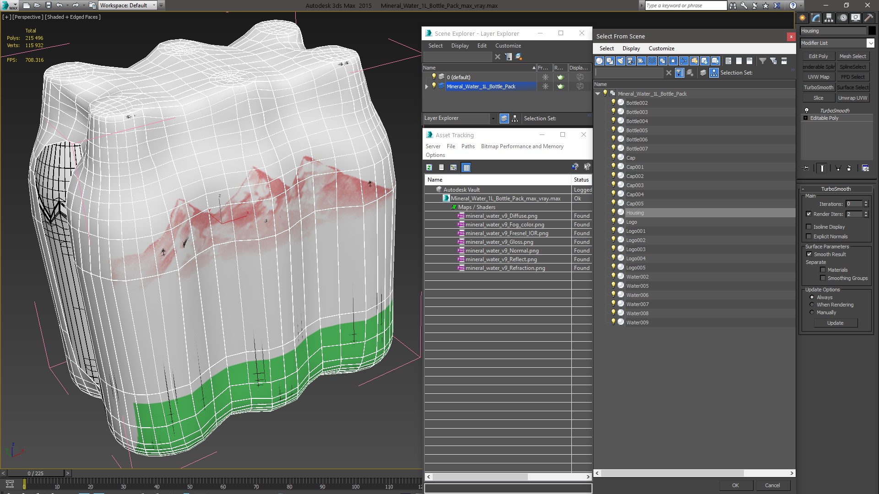Open Bitmap Performance and Memory menu
Screen dimensions: 879x494
point(522,146)
